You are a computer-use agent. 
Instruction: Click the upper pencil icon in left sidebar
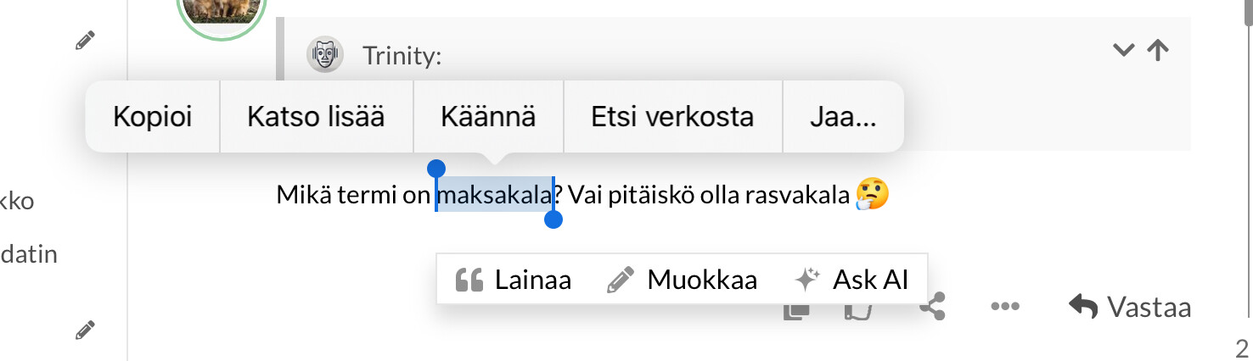click(x=85, y=40)
